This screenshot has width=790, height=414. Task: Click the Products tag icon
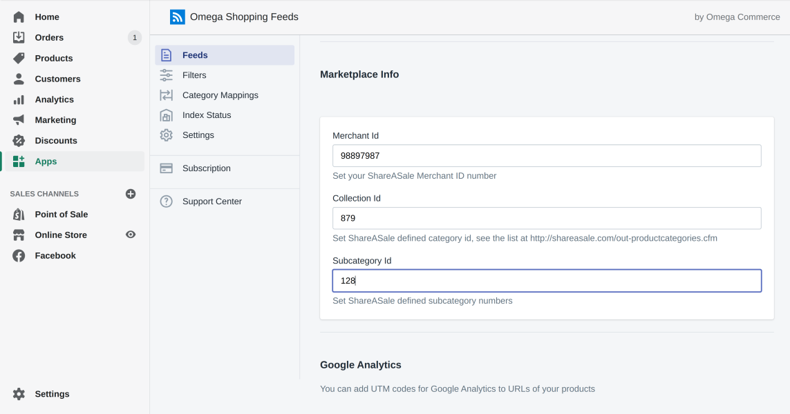[x=19, y=59]
